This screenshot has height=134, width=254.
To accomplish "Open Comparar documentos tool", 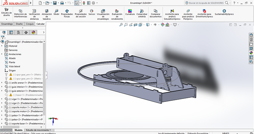I will (156, 13).
